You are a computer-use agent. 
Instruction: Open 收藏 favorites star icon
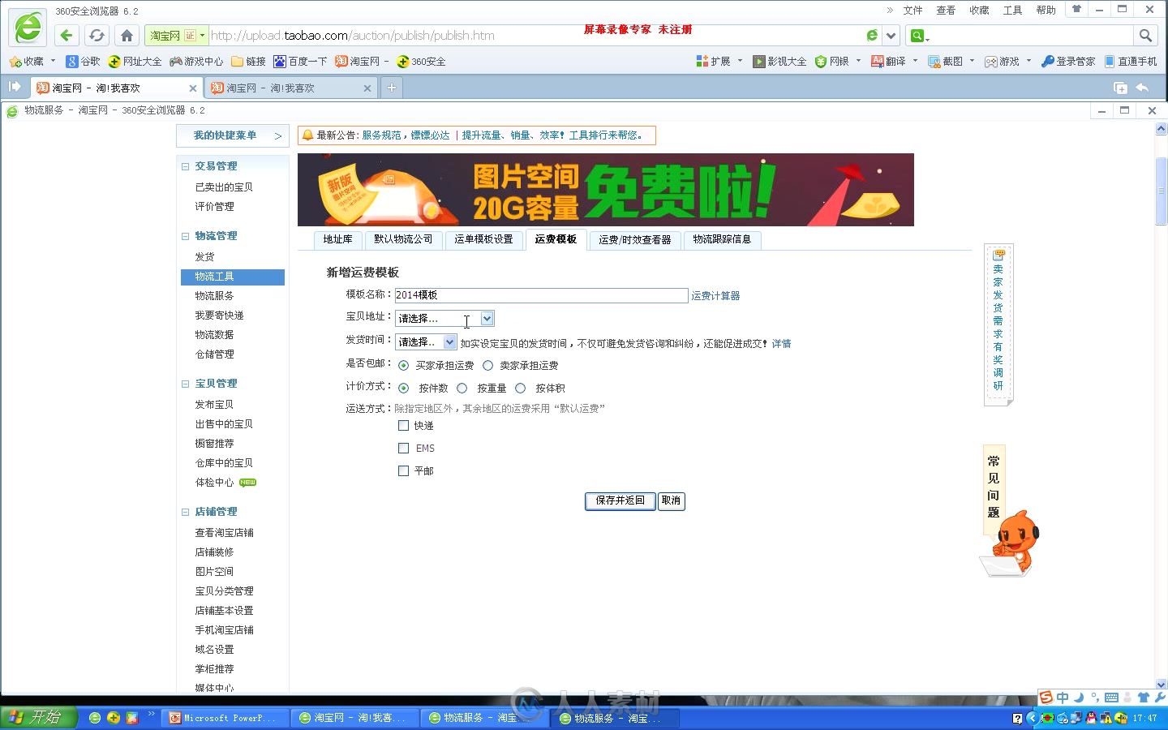click(x=27, y=62)
